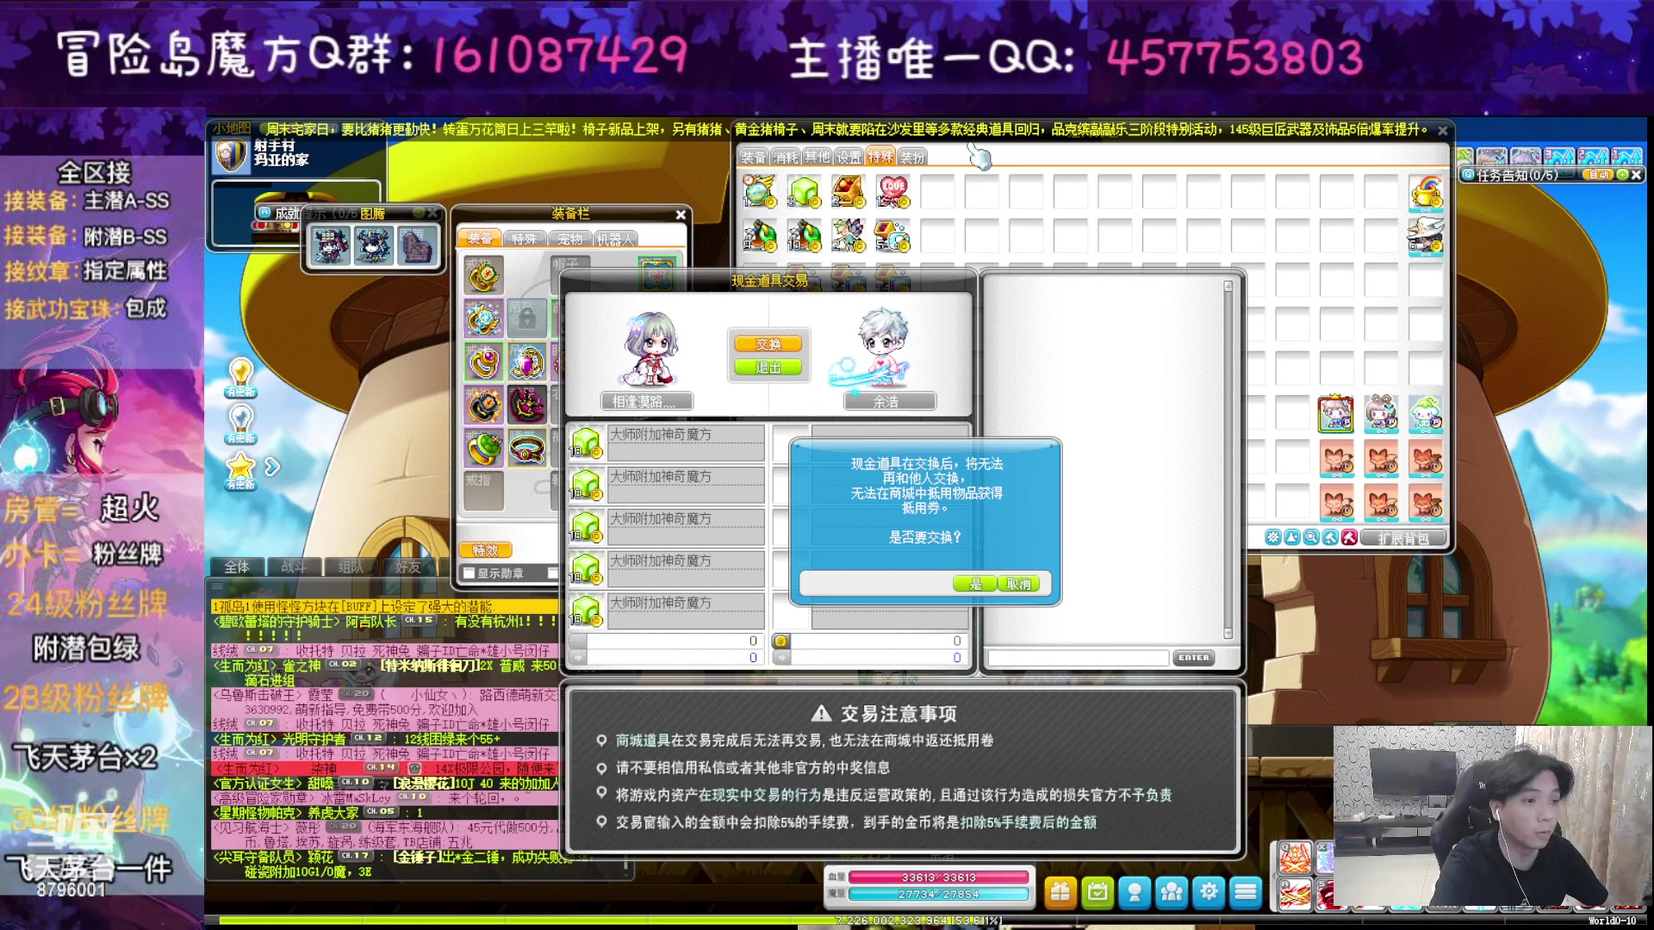The height and width of the screenshot is (930, 1654).
Task: Click the yellow lightbulb notification icon
Action: tap(240, 376)
